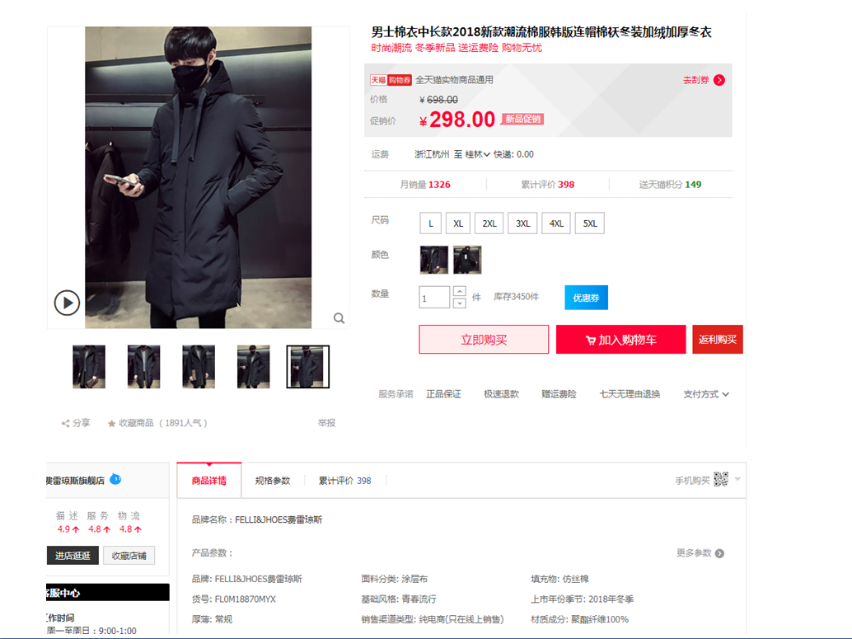Click the 立即购买 buy now button
The height and width of the screenshot is (639, 852).
pyautogui.click(x=484, y=340)
